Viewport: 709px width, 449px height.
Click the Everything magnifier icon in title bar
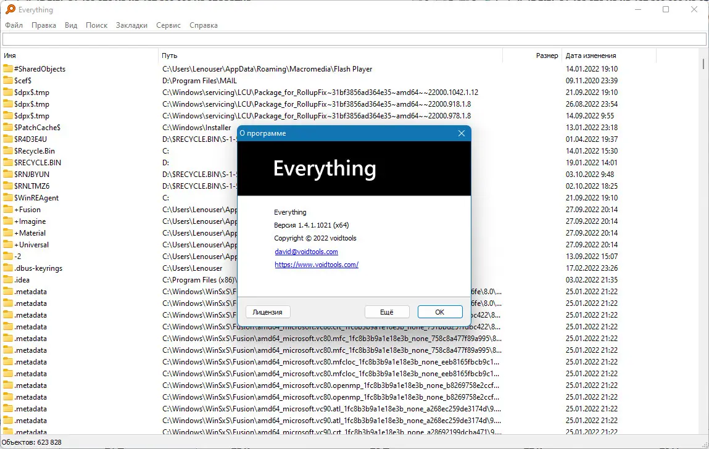tap(10, 9)
